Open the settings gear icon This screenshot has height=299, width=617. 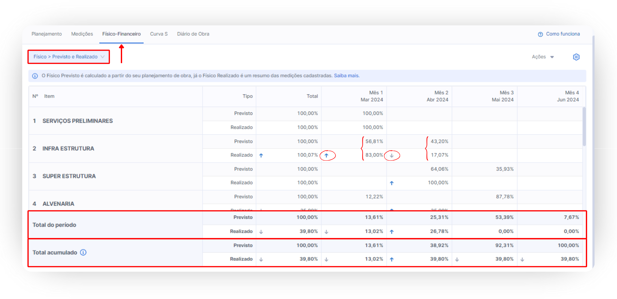[576, 57]
